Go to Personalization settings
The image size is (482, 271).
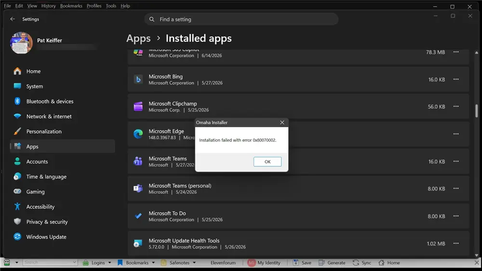coord(62,131)
